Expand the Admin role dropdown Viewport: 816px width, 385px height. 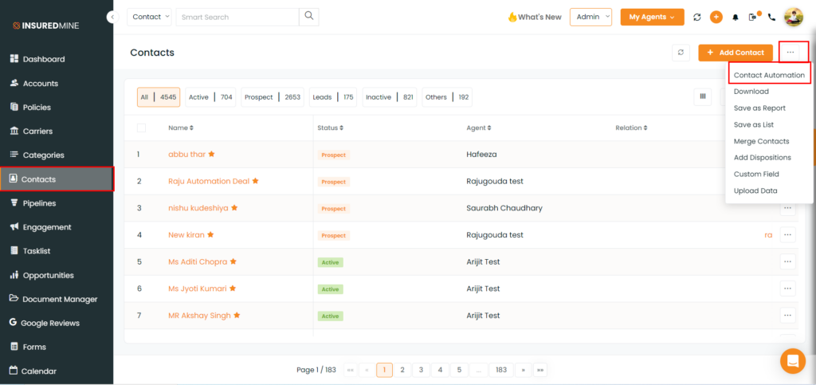[x=590, y=17]
